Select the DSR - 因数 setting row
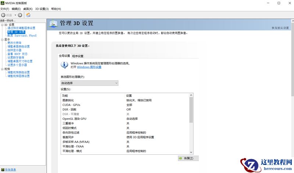Screen dimensions: 294x173 click(x=125, y=110)
